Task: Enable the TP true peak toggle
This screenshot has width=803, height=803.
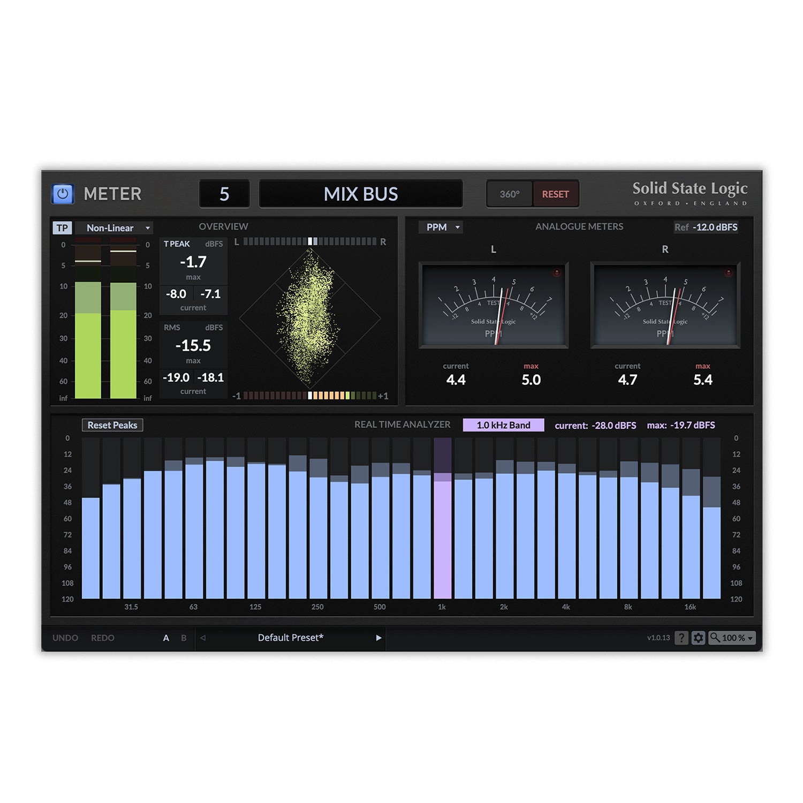Action: coord(62,228)
